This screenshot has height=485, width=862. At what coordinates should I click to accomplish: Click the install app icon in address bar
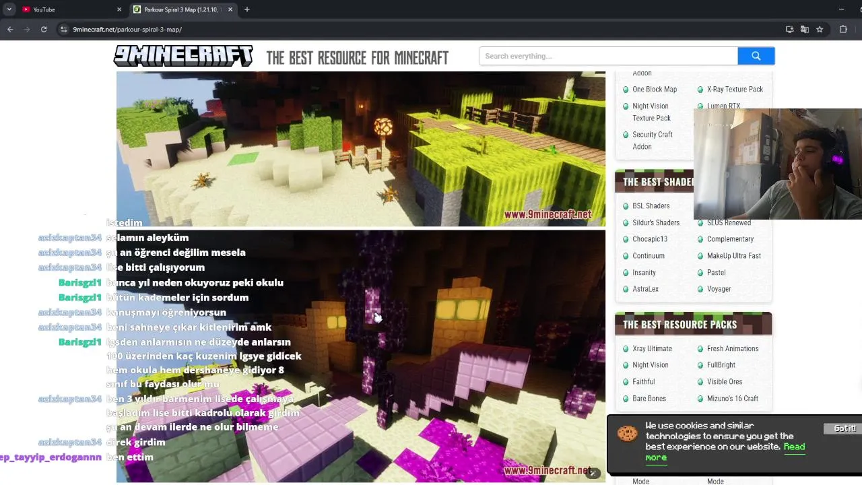coord(789,29)
